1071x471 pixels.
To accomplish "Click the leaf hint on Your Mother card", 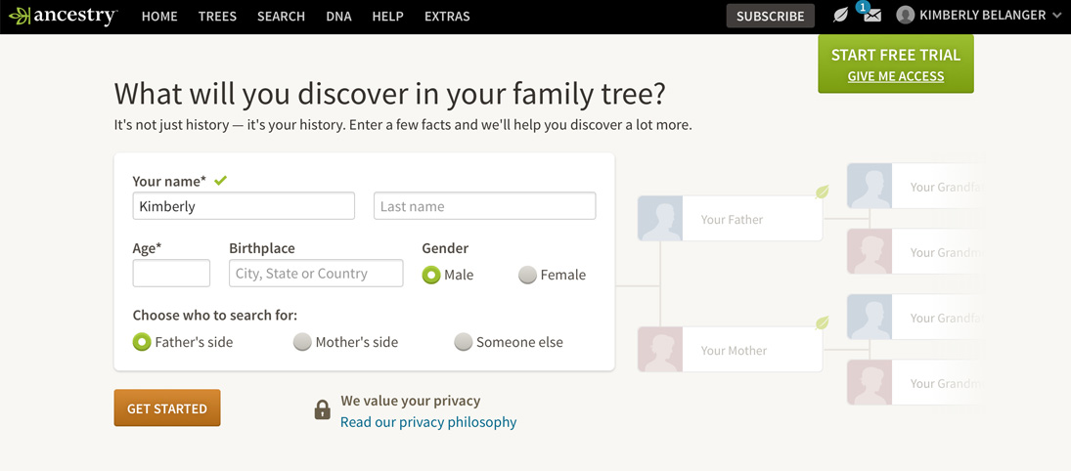I will pyautogui.click(x=823, y=323).
